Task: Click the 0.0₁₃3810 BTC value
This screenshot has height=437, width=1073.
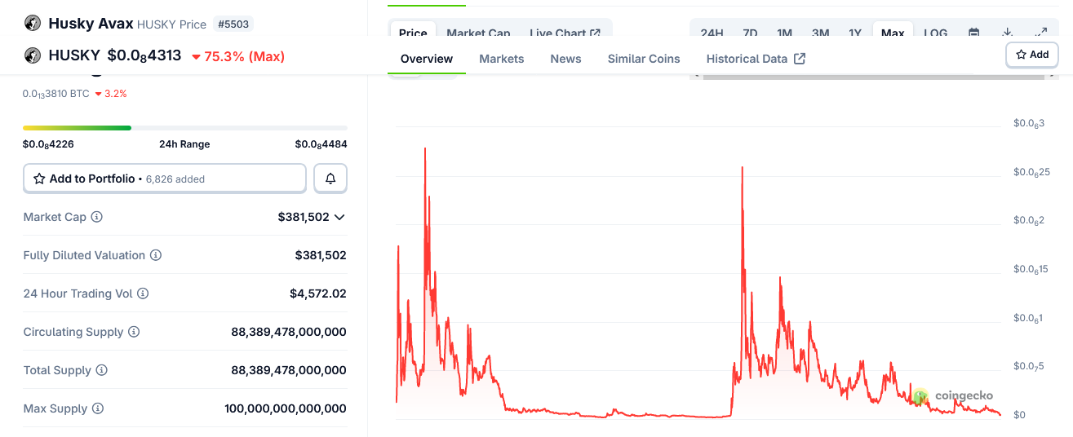Action: [56, 95]
